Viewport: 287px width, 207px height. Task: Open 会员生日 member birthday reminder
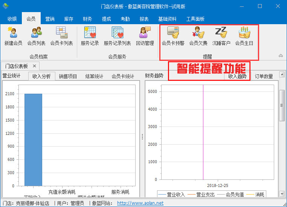pyautogui.click(x=244, y=36)
